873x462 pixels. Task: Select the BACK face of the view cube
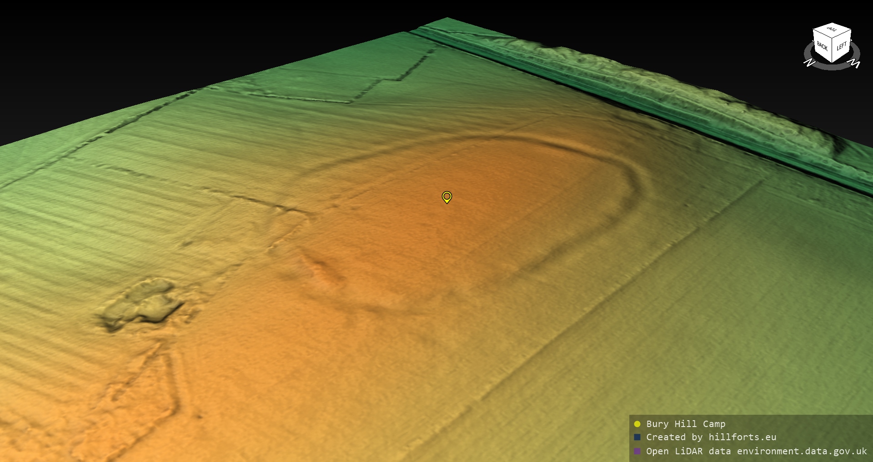pos(822,46)
